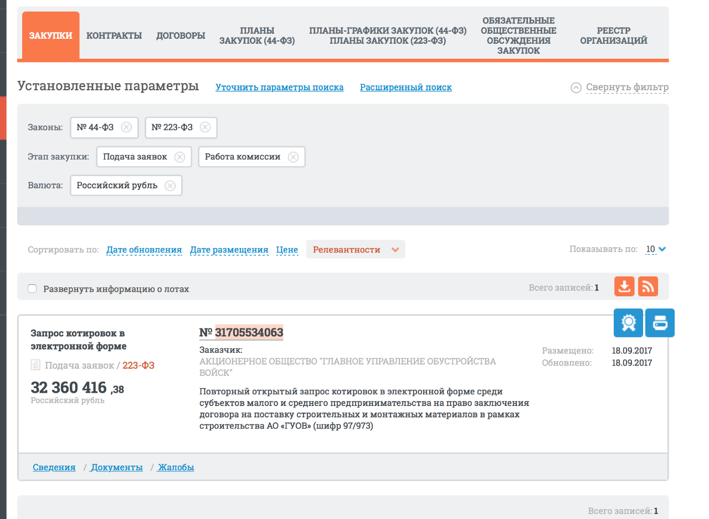
Task: Remove the Подача заявок filter tag
Action: (179, 157)
